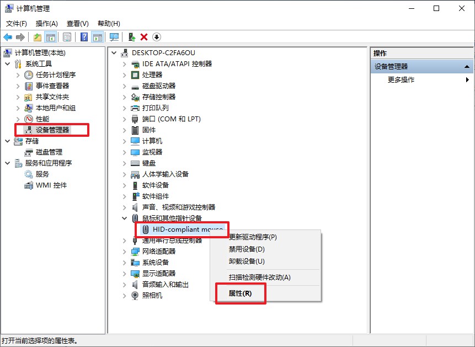Collapse the DESKTOP-C2FA6OU root node
475x347 pixels.
[x=114, y=53]
